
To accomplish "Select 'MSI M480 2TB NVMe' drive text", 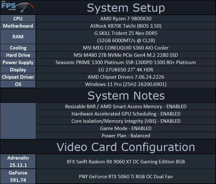I will pyautogui.click(x=98, y=55).
